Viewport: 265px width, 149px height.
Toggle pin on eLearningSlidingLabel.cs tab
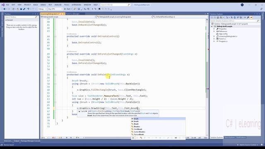click(x=62, y=14)
